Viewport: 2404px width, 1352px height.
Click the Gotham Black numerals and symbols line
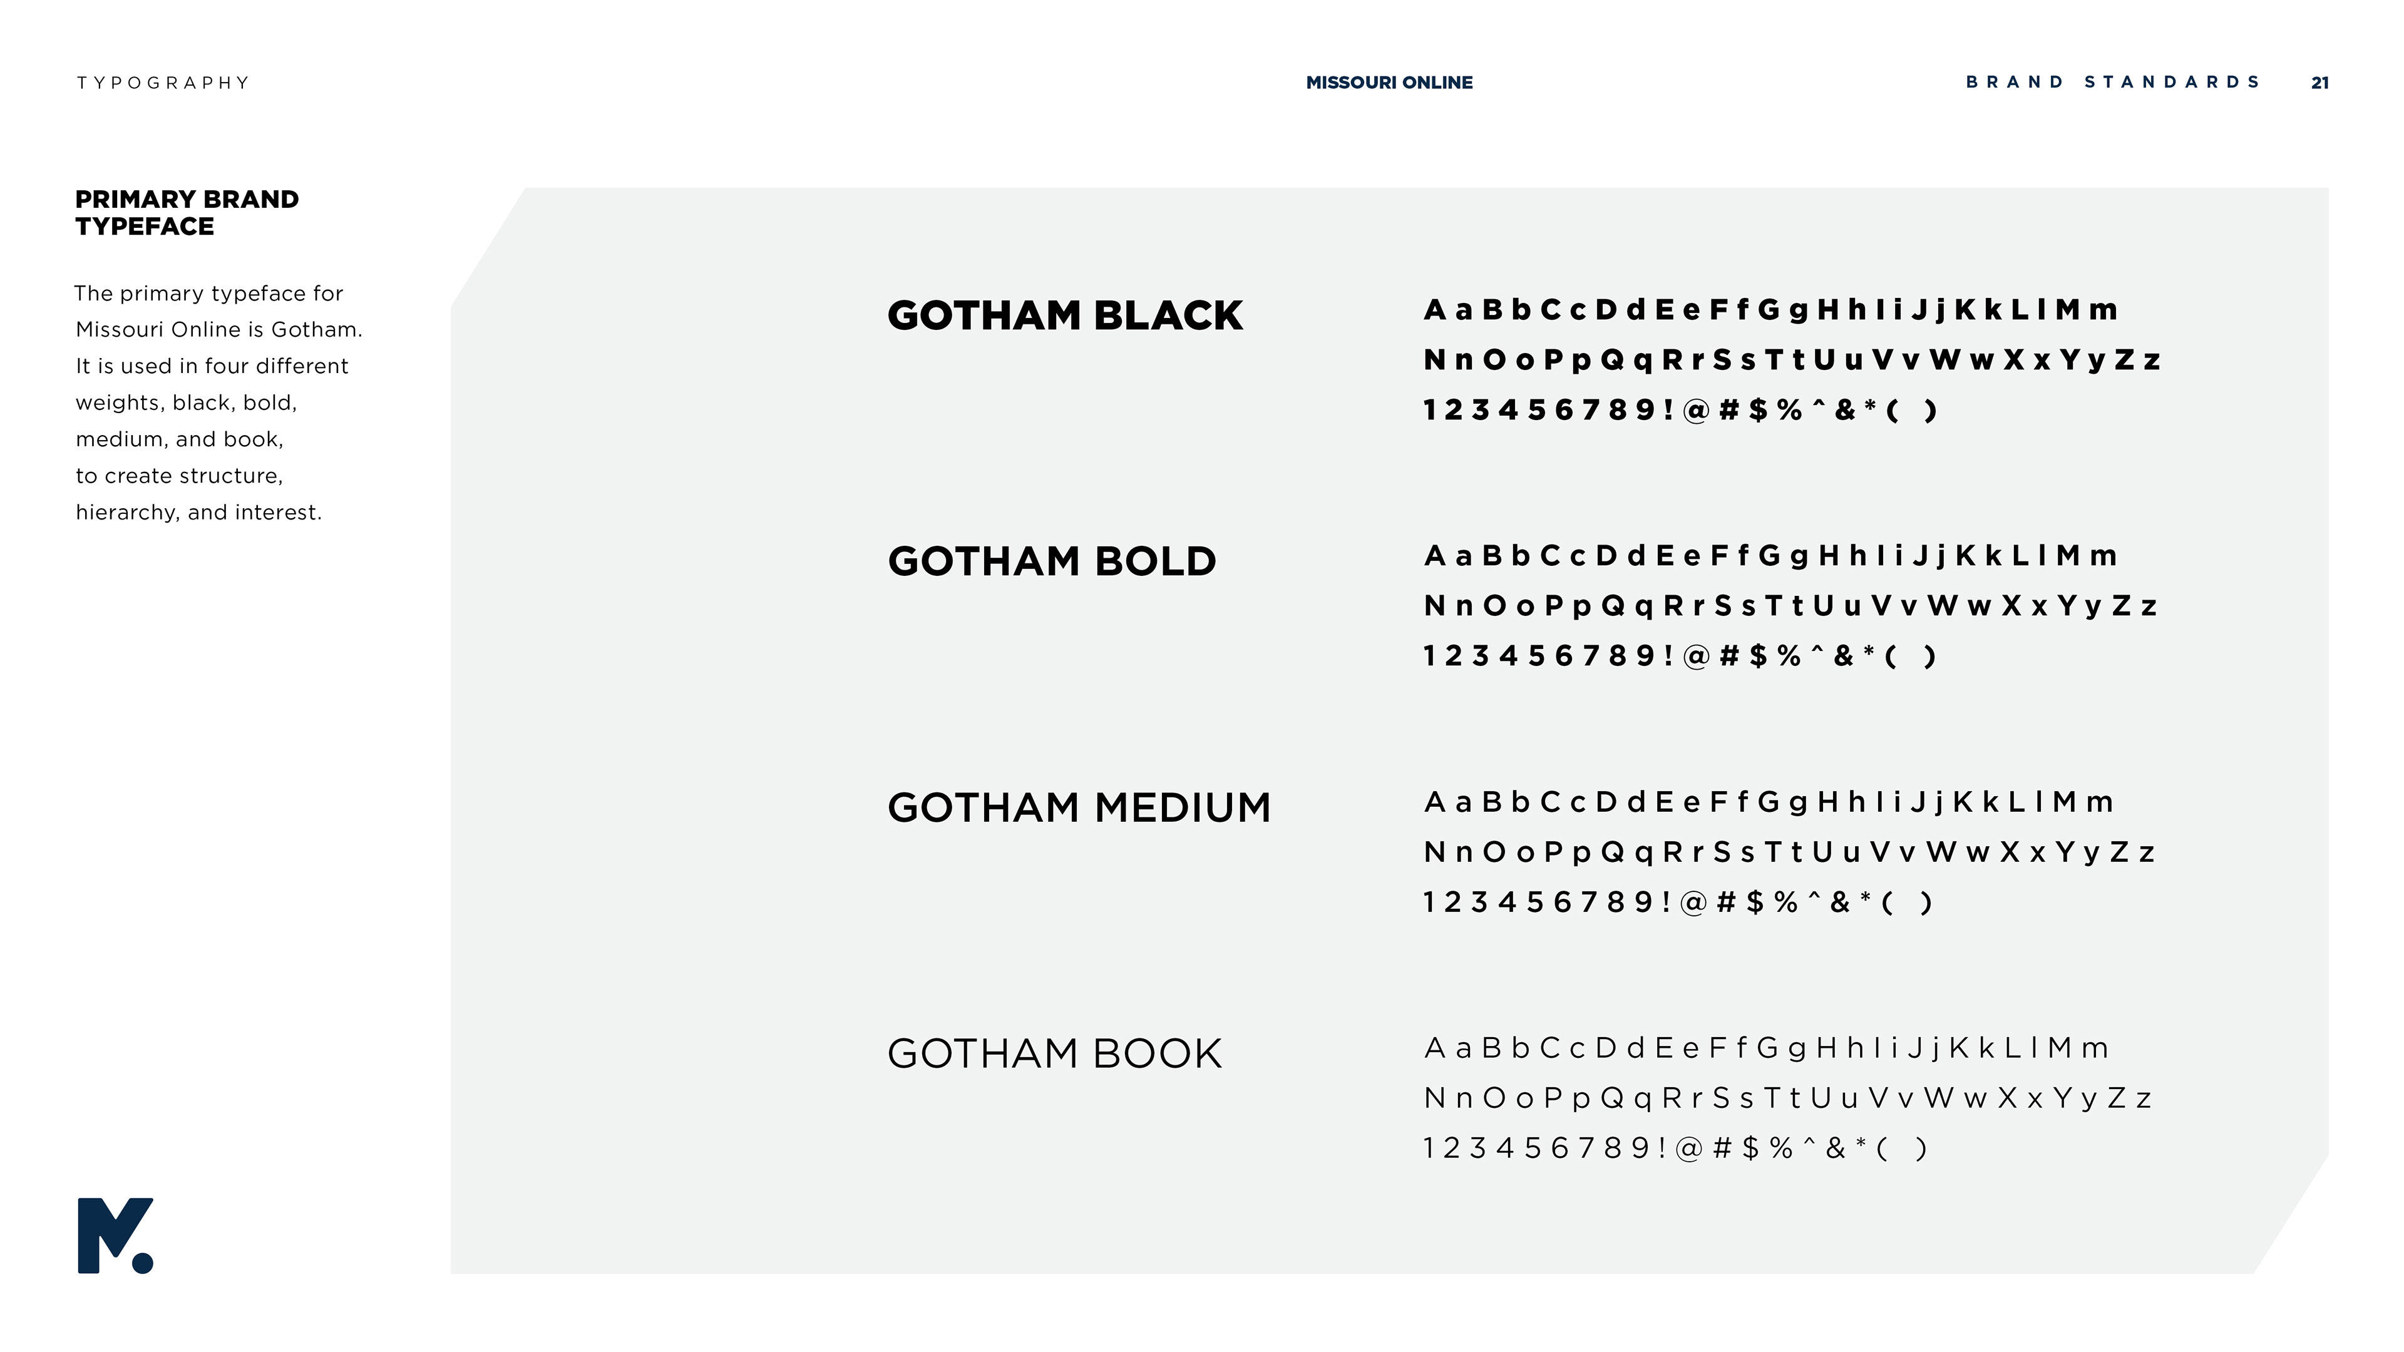pos(1680,411)
